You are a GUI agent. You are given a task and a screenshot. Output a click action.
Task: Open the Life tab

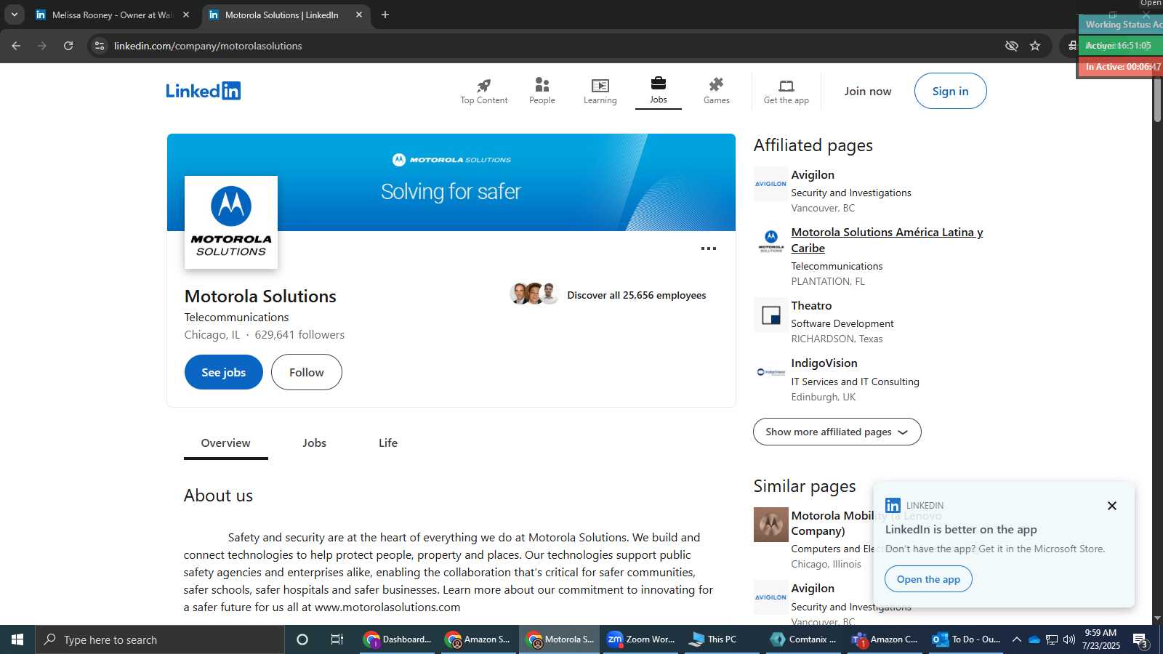click(x=388, y=443)
